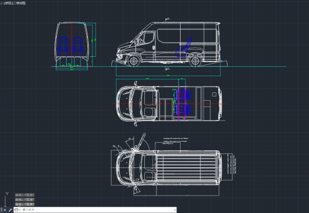Screen dimensions: 309x213
Task: Open command line customize wrench menu
Action: click(x=10, y=210)
